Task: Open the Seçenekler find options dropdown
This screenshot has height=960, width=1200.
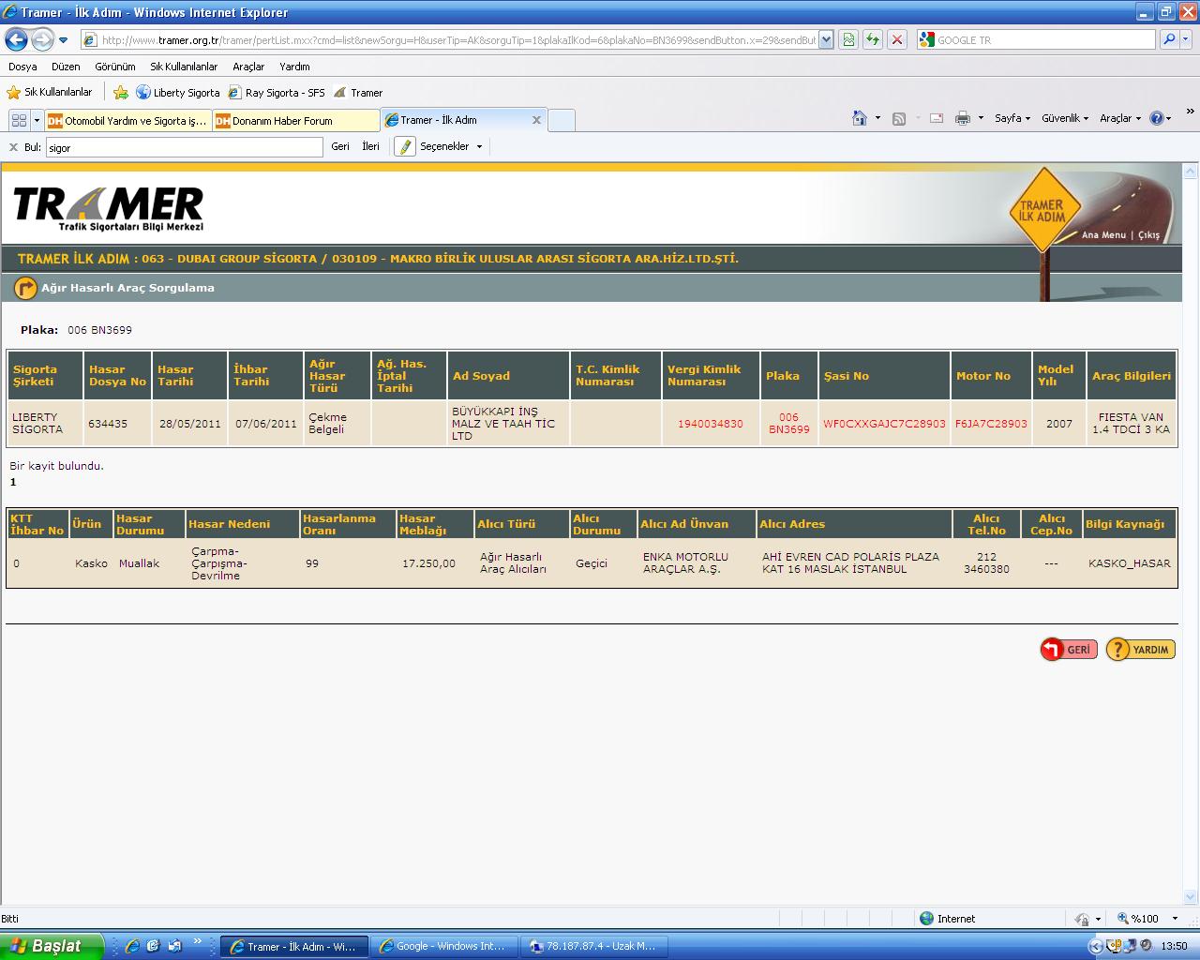Action: 451,146
